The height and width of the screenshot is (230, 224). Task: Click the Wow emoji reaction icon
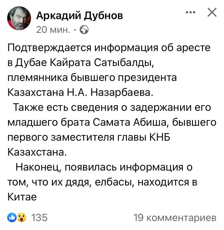pyautogui.click(x=22, y=218)
